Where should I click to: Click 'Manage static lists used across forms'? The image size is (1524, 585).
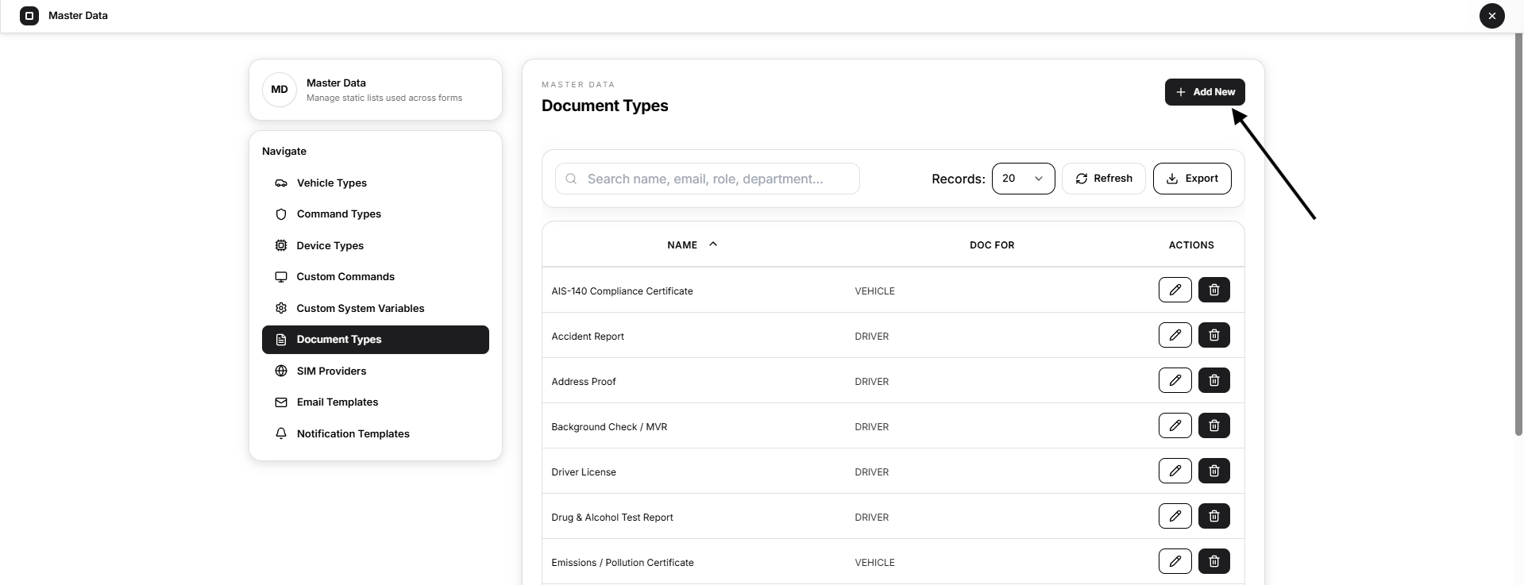coord(384,98)
